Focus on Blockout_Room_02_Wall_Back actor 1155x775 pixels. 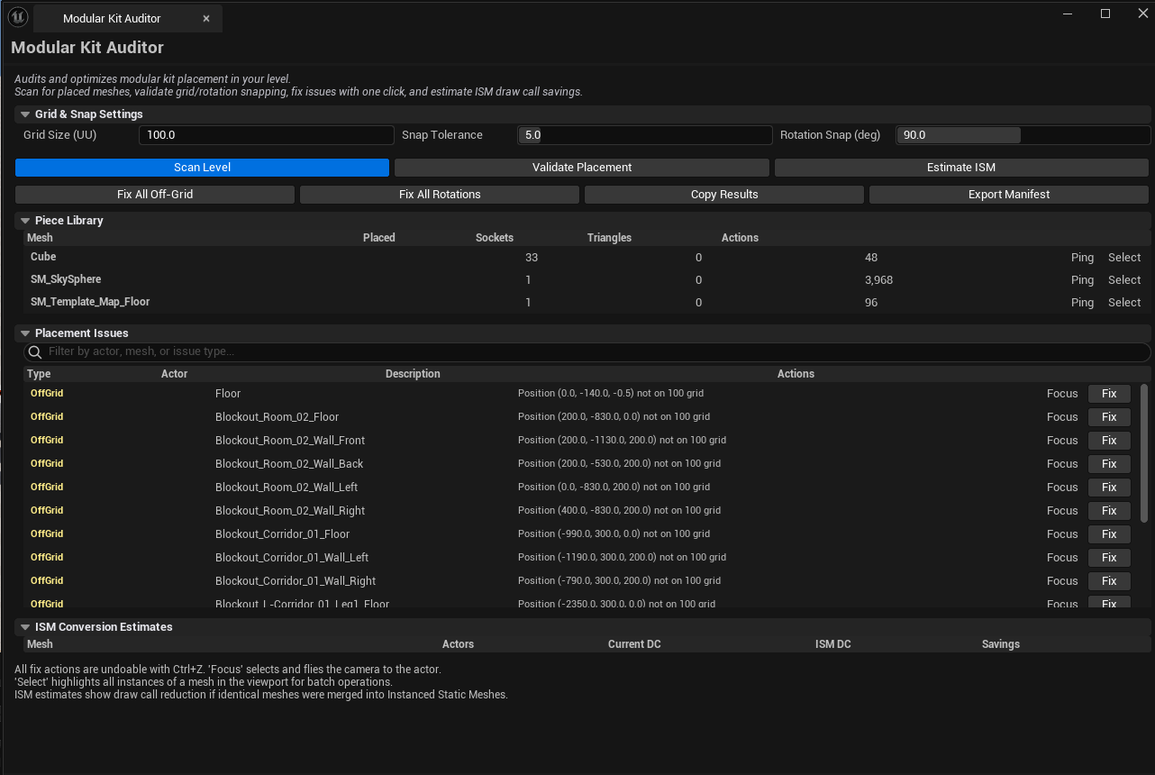[x=1062, y=464]
